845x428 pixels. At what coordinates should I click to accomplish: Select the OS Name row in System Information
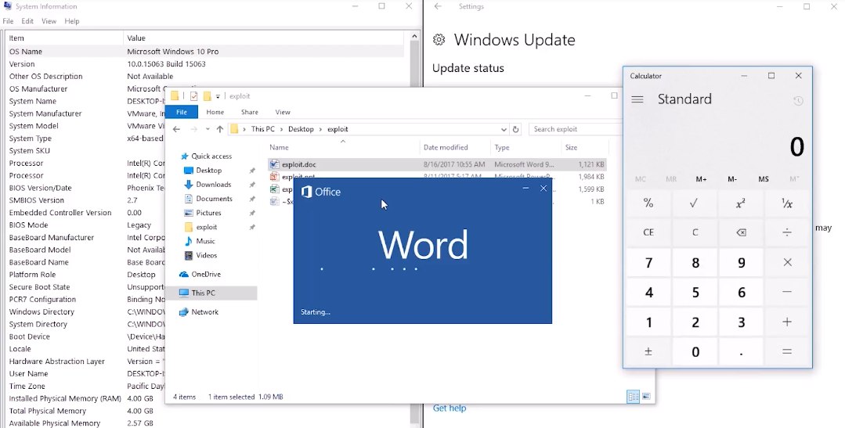point(204,52)
